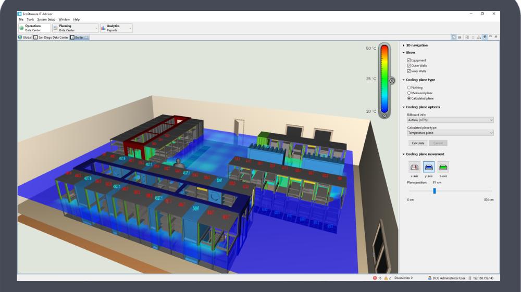Image resolution: width=521 pixels, height=292 pixels.
Task: Click the Planning document icon
Action: [x=56, y=28]
